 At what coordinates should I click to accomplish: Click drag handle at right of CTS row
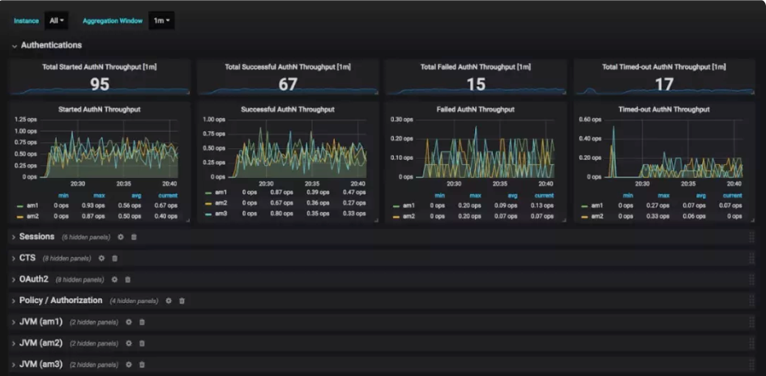click(x=751, y=258)
